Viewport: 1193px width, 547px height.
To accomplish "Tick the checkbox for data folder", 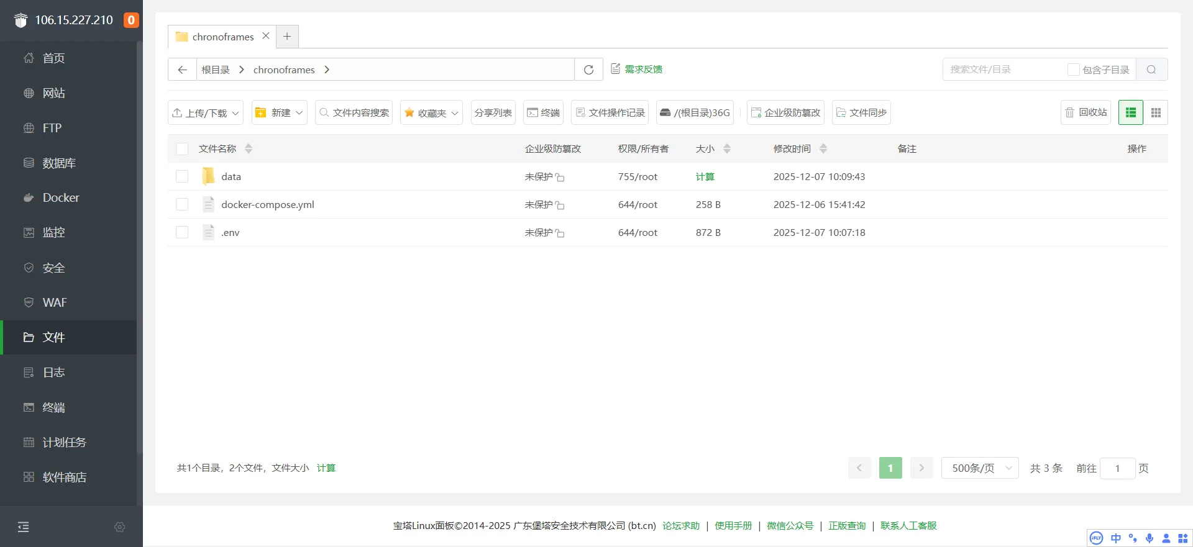I will pyautogui.click(x=182, y=176).
